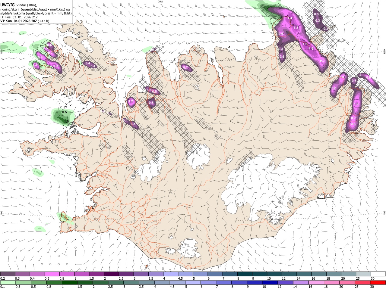The height and width of the screenshot is (289, 386).
Task: Click the 15W longitude label
Action: click(x=319, y=2)
